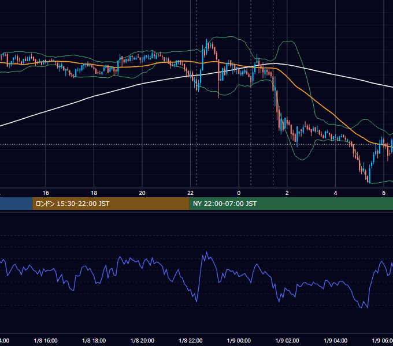Click the 18 hour axis label
Viewport: 393px width, 346px height.
click(94, 193)
